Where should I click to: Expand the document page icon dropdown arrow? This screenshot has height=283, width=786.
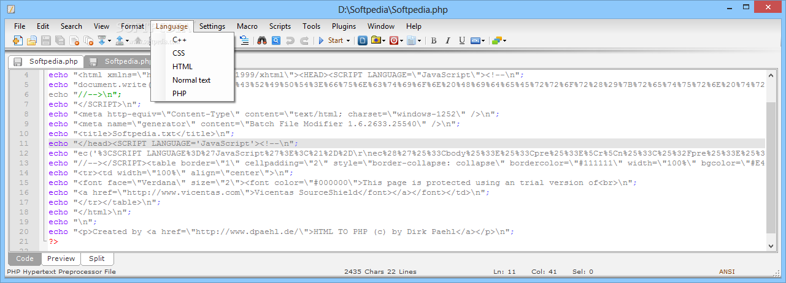tap(420, 41)
